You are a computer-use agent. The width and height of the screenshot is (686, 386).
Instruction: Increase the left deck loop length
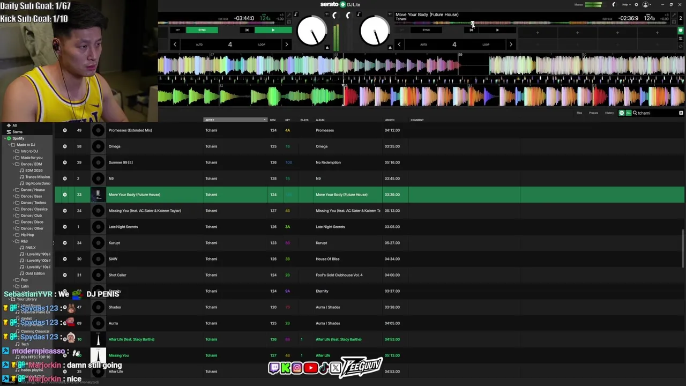[286, 44]
